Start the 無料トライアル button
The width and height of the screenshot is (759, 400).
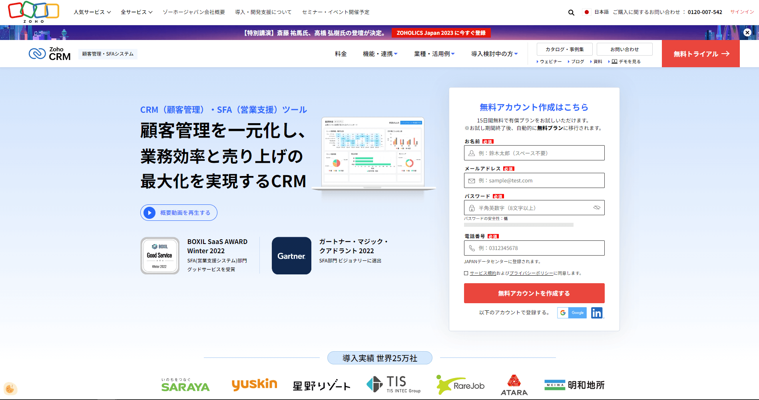[x=701, y=54]
